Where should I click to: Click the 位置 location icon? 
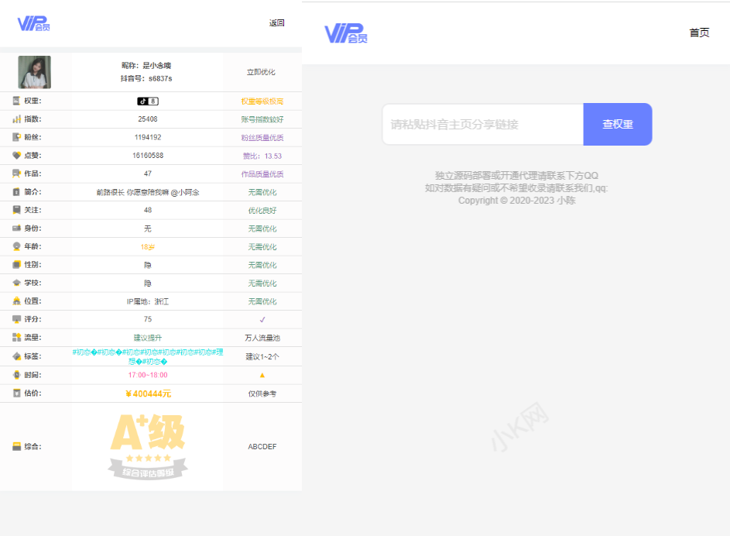(16, 301)
